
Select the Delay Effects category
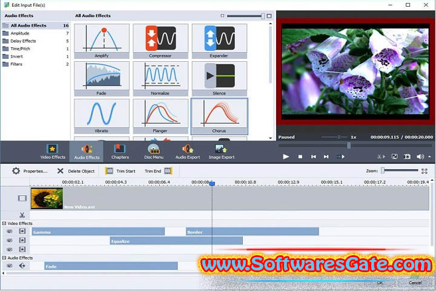35,41
